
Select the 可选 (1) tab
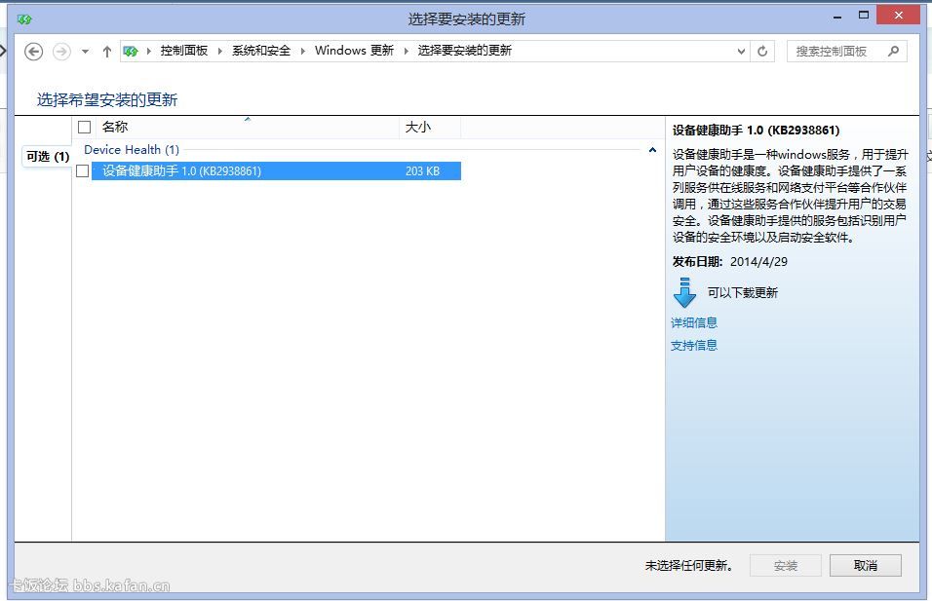(48, 157)
